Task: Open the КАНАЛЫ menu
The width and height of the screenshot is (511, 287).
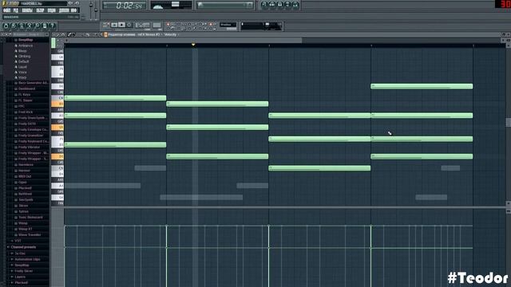Action: [x=27, y=10]
